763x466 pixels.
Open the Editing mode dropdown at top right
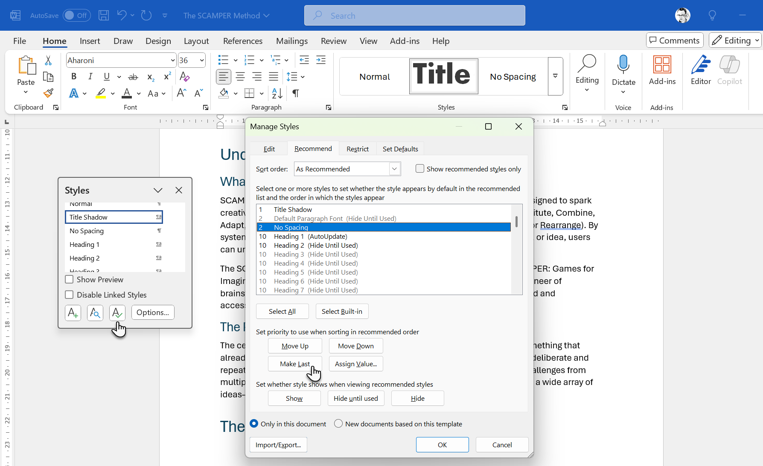click(x=735, y=41)
